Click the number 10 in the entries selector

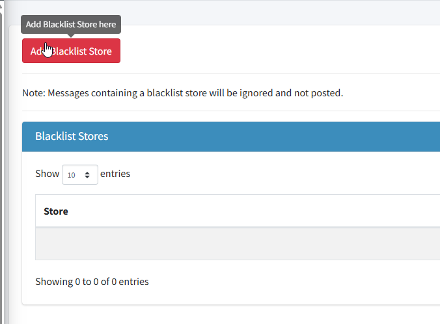click(x=71, y=175)
